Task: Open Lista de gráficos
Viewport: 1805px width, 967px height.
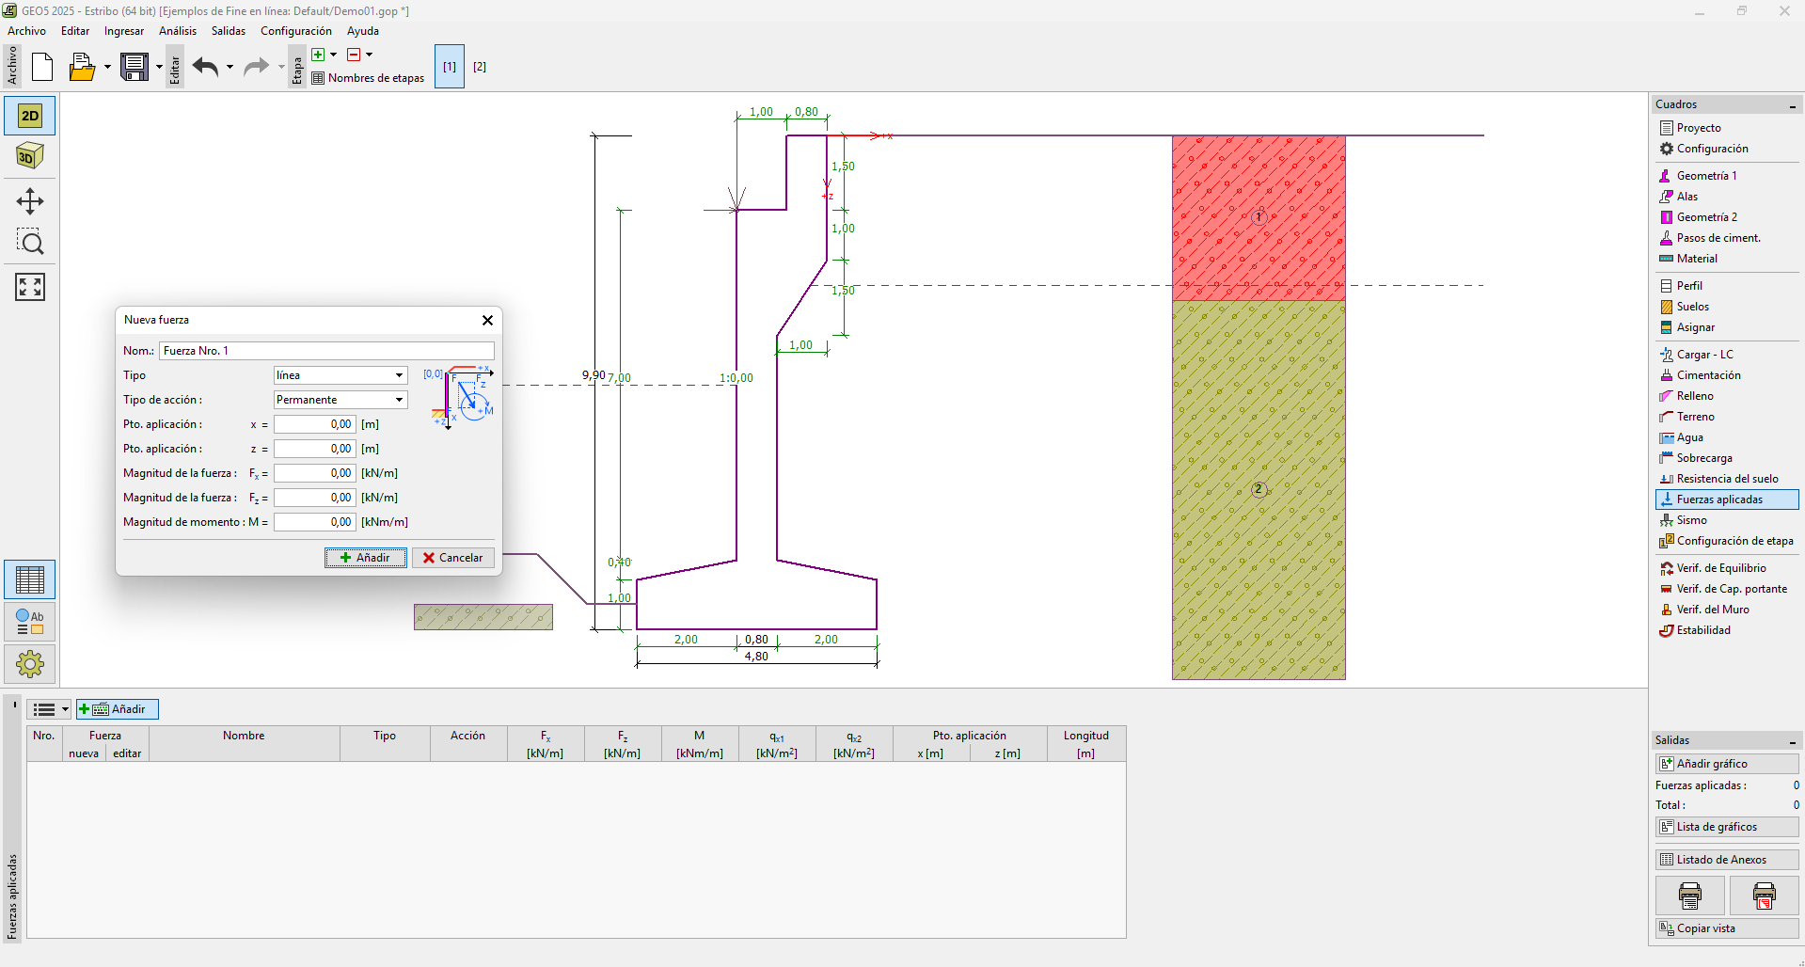Action: coord(1727,827)
